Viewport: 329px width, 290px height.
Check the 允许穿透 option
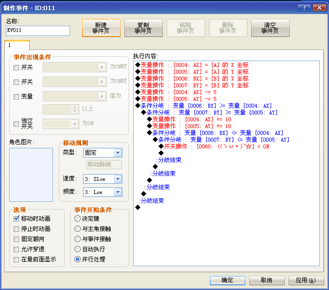pos(16,249)
